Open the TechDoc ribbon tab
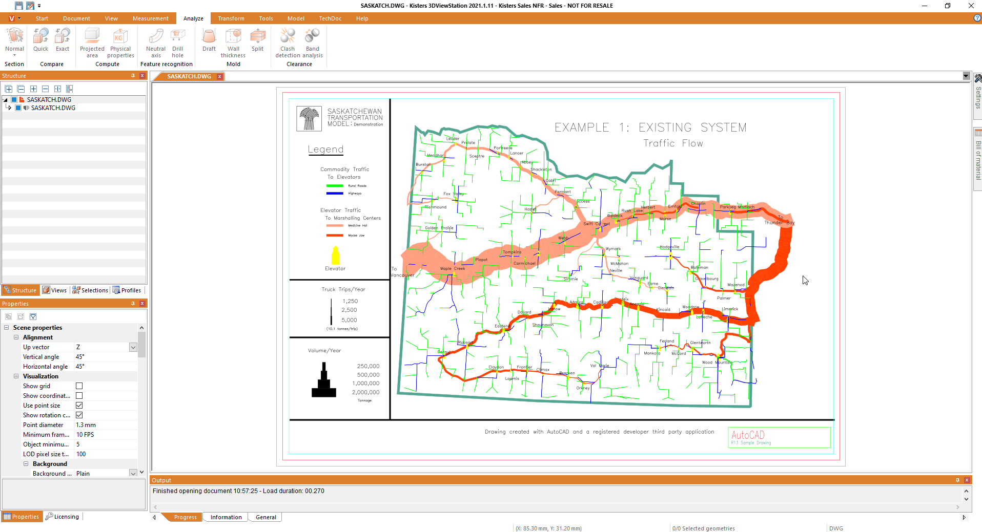 (330, 18)
